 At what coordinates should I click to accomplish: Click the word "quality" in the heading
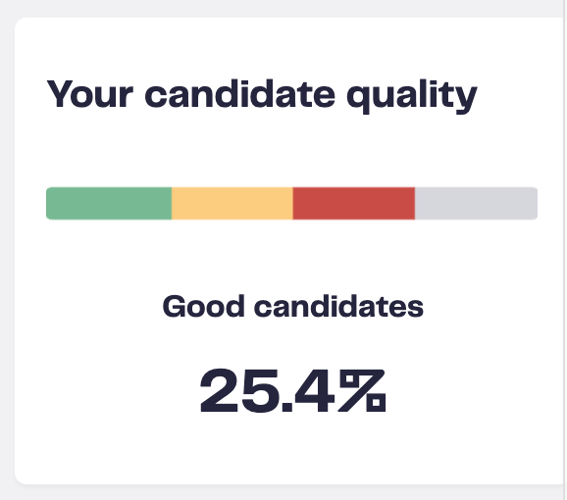pyautogui.click(x=412, y=96)
